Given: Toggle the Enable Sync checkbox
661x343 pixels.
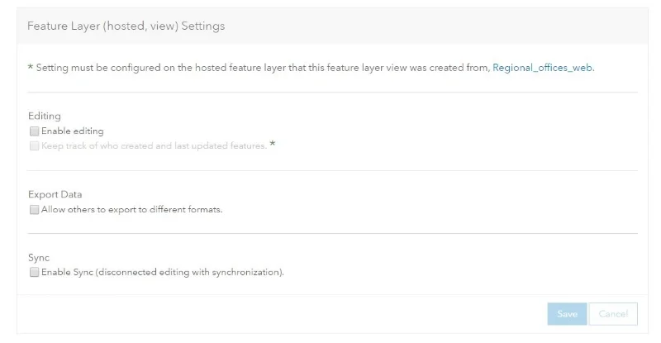Looking at the screenshot, I should pyautogui.click(x=34, y=272).
